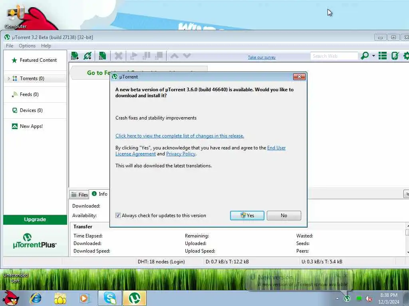Click the Take our survey link
Image resolution: width=409 pixels, height=306 pixels.
click(x=262, y=57)
